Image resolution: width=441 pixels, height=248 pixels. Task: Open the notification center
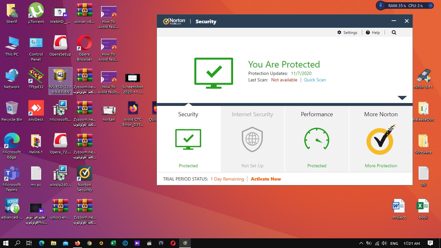point(430,243)
